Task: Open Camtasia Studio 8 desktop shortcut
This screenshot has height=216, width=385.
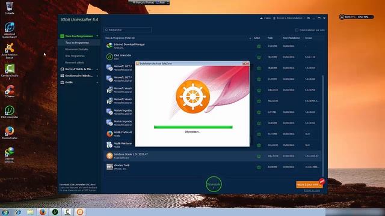Action: (x=10, y=72)
